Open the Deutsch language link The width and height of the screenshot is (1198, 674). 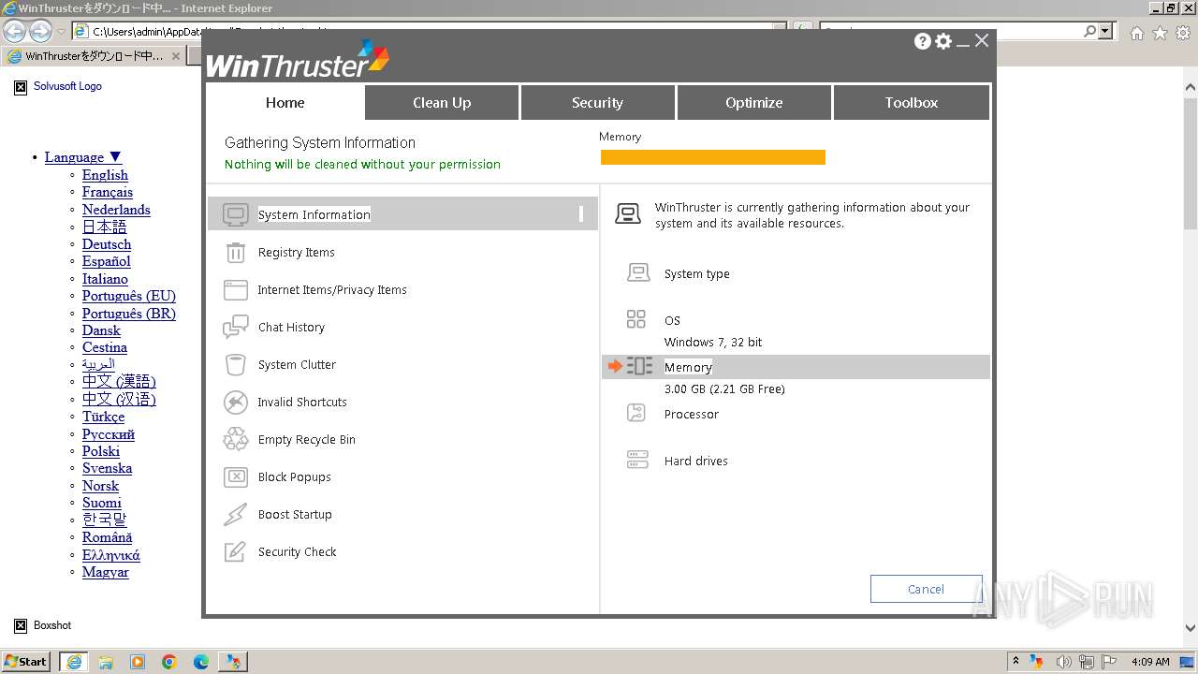[x=107, y=244]
